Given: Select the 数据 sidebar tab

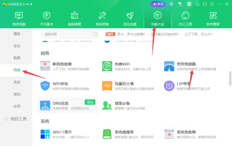Looking at the screenshot, I should click(17, 58).
